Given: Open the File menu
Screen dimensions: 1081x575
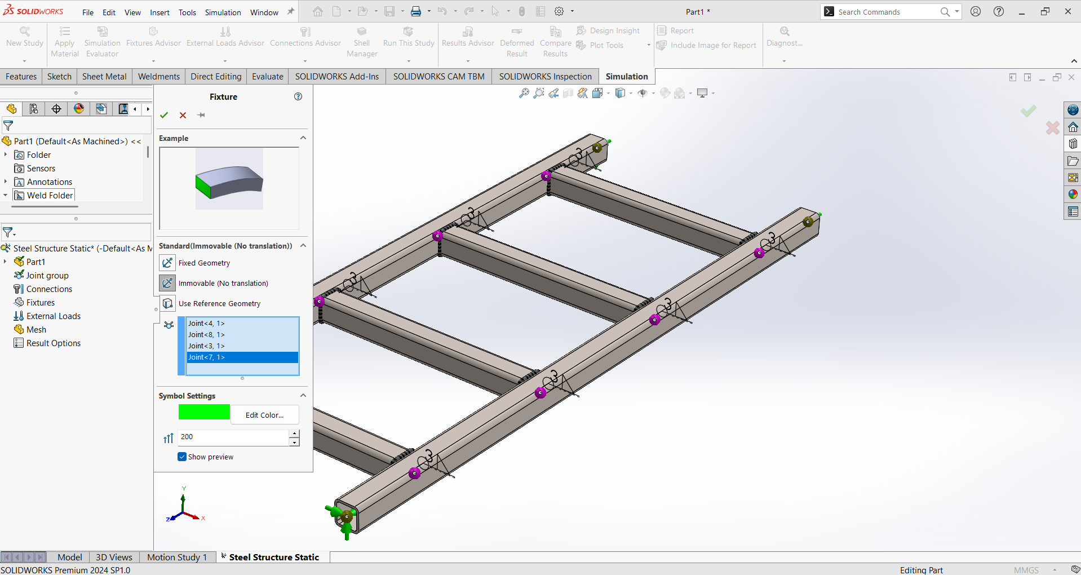Looking at the screenshot, I should (x=88, y=12).
